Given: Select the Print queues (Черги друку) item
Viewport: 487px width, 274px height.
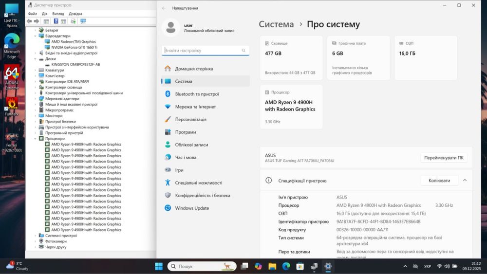Looking at the screenshot, I should (56, 247).
